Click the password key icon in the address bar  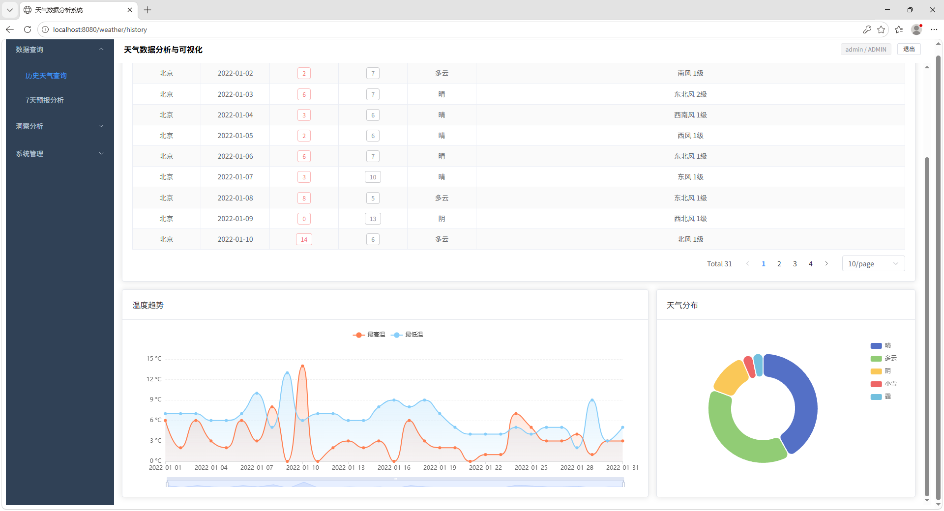pos(867,29)
